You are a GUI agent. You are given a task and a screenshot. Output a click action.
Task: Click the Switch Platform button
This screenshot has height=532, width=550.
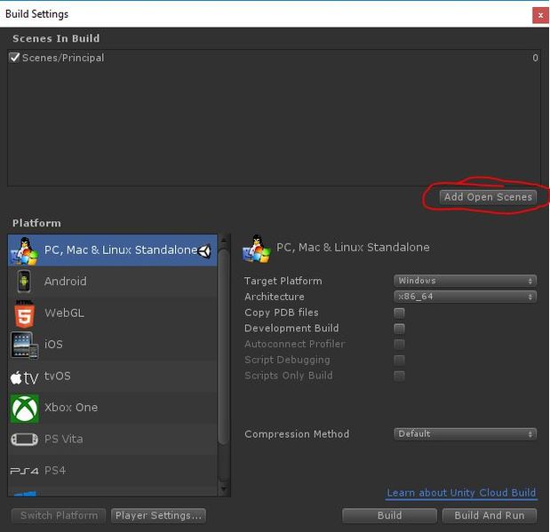tap(59, 515)
